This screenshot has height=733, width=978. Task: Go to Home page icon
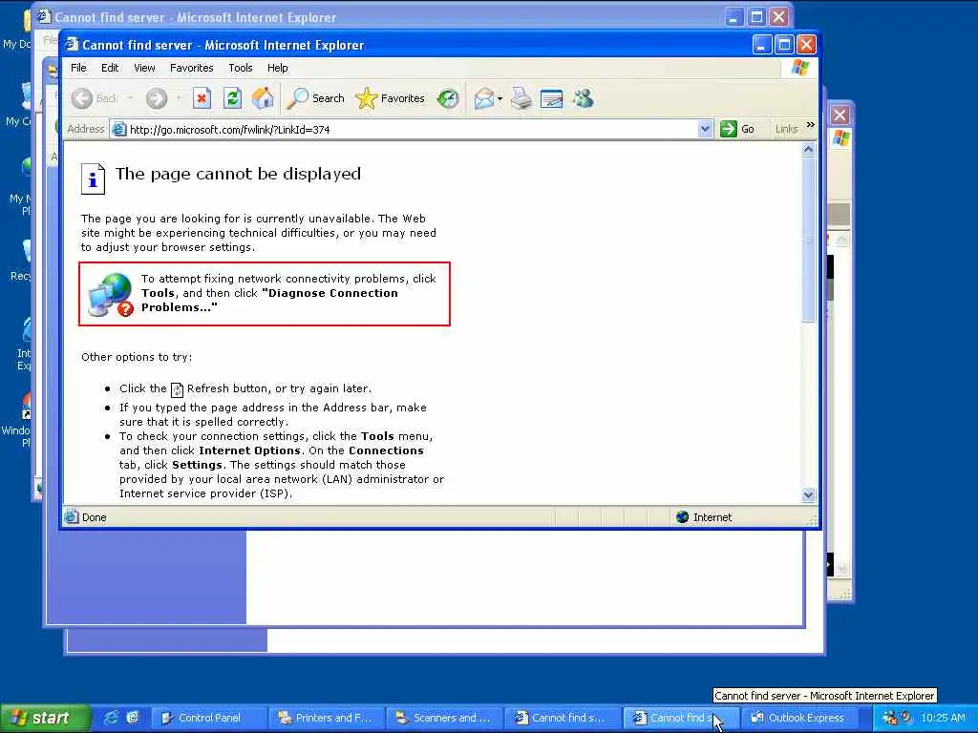click(263, 98)
